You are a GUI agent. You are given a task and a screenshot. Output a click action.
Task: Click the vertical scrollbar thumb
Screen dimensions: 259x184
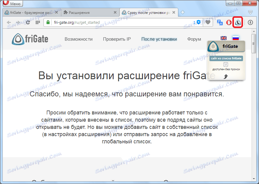tap(254, 44)
